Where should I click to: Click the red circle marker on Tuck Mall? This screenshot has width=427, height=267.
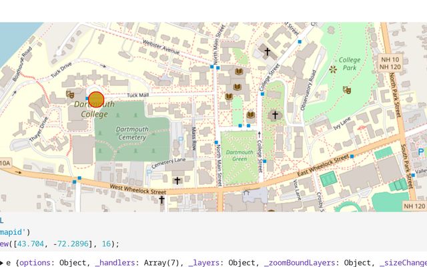[96, 99]
